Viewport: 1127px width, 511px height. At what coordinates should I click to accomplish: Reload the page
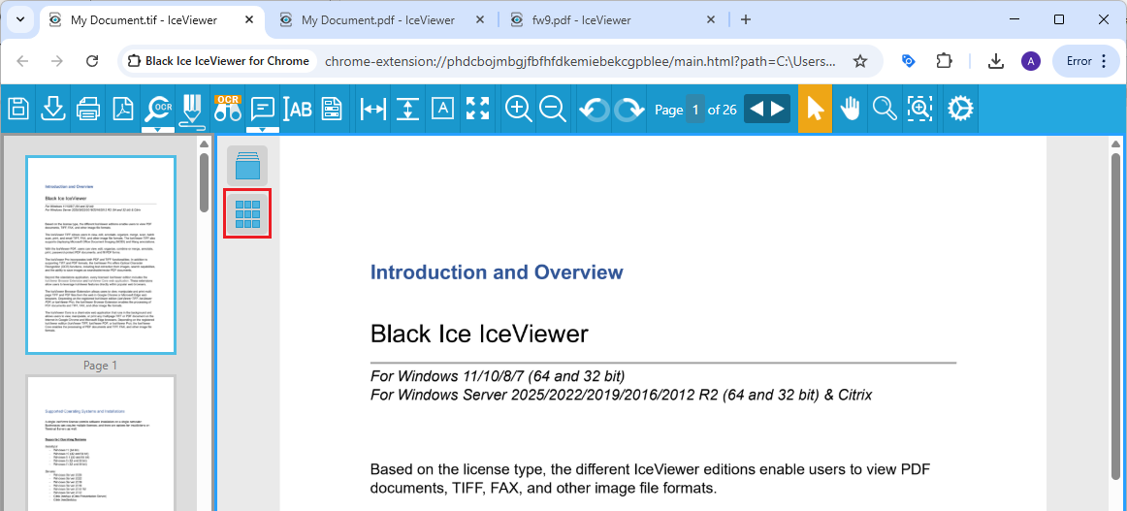[x=92, y=61]
